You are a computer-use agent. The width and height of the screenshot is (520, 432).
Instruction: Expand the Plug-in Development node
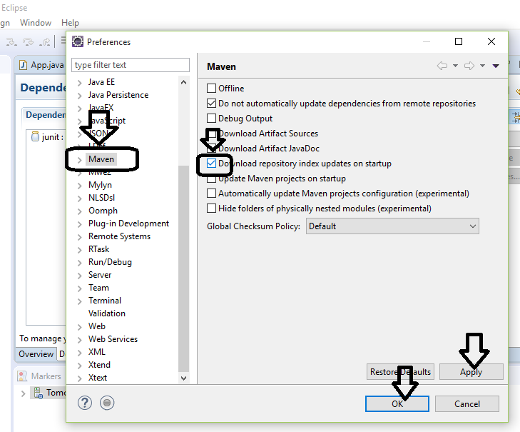point(80,224)
